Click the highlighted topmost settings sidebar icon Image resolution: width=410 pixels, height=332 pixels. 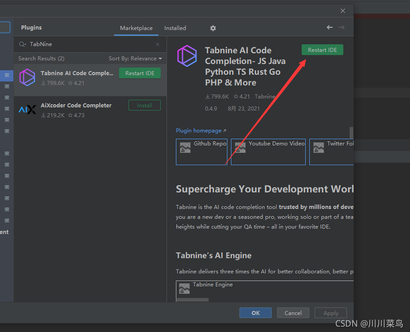tap(7, 75)
